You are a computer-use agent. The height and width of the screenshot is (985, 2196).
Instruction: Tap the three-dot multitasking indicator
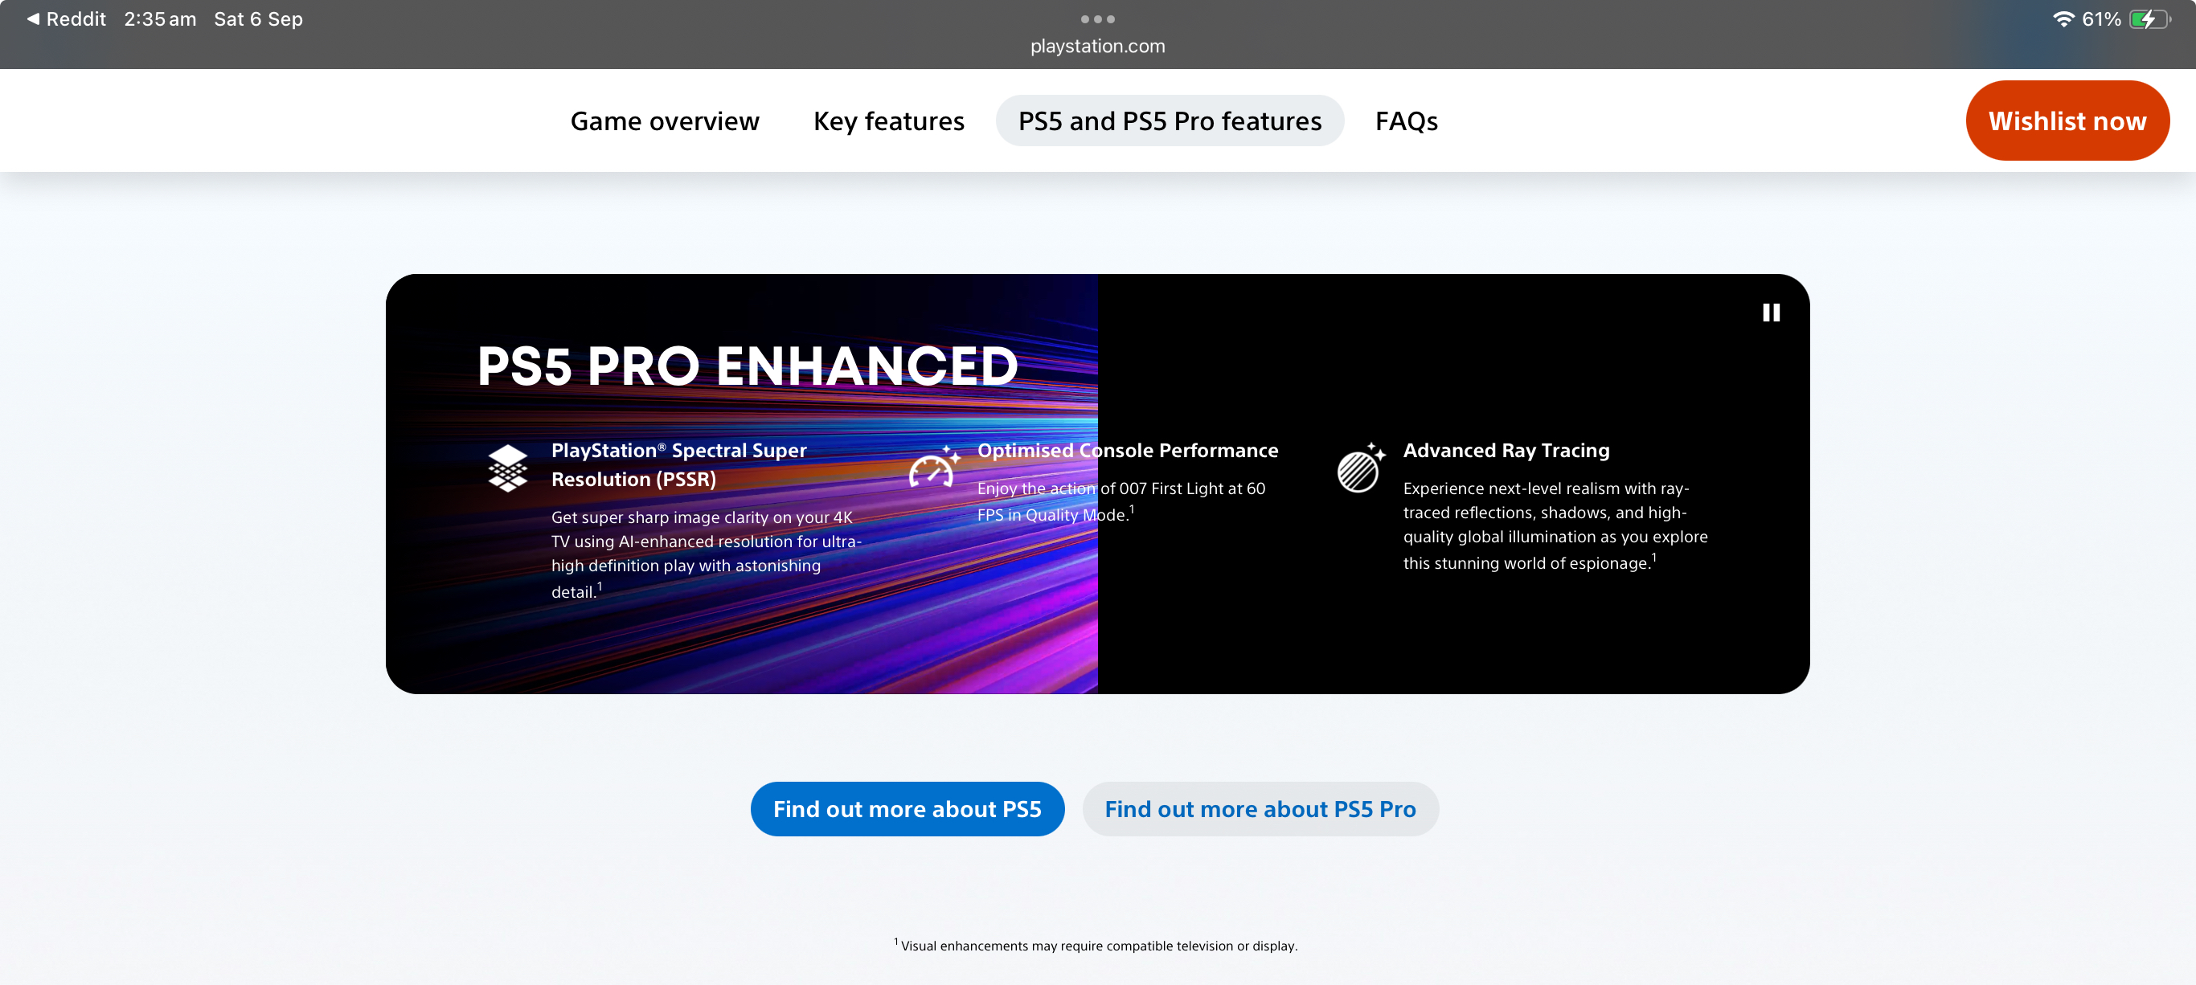[1098, 18]
